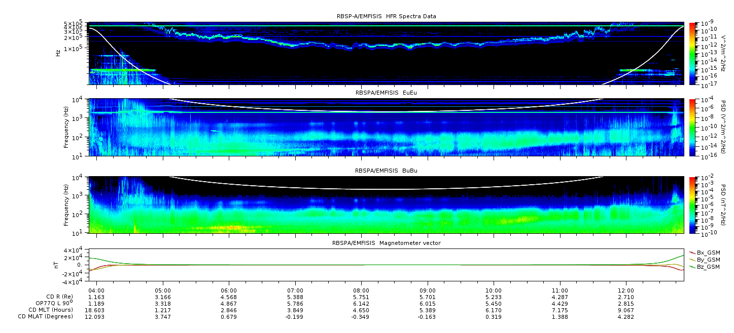
Task: Click the Bz_GSM green legend line marker
Action: (692, 266)
